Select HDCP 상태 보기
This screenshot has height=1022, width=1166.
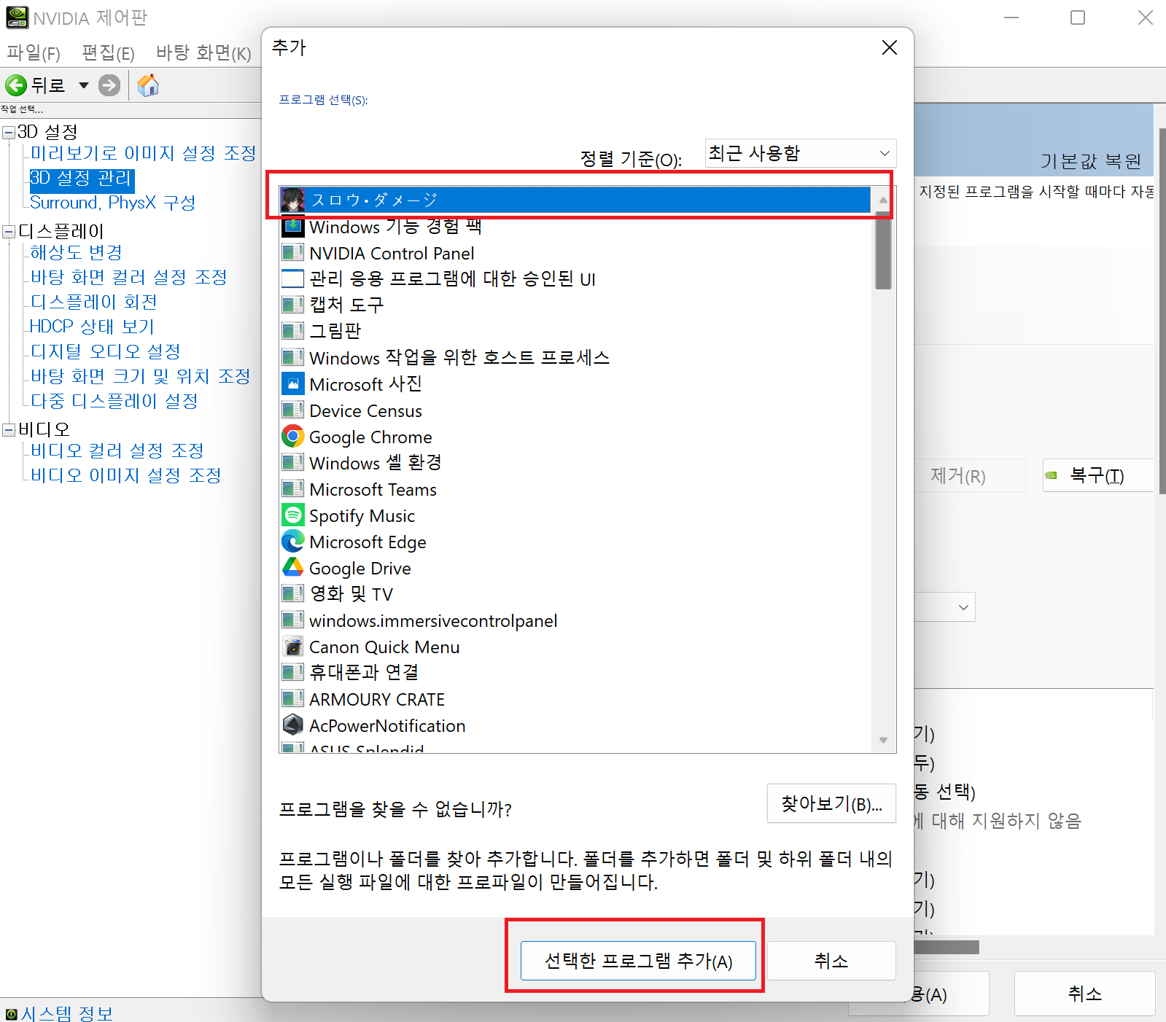(92, 327)
